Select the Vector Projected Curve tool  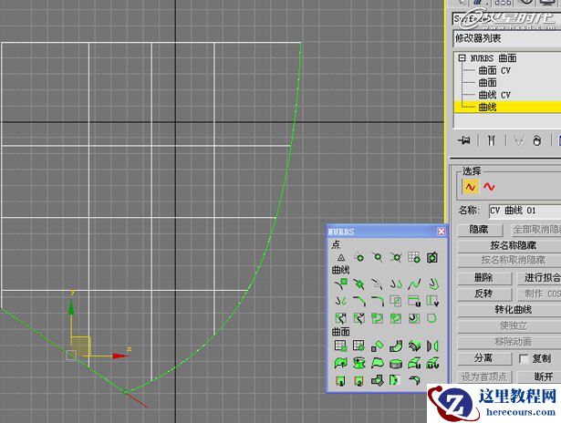pyautogui.click(x=359, y=318)
